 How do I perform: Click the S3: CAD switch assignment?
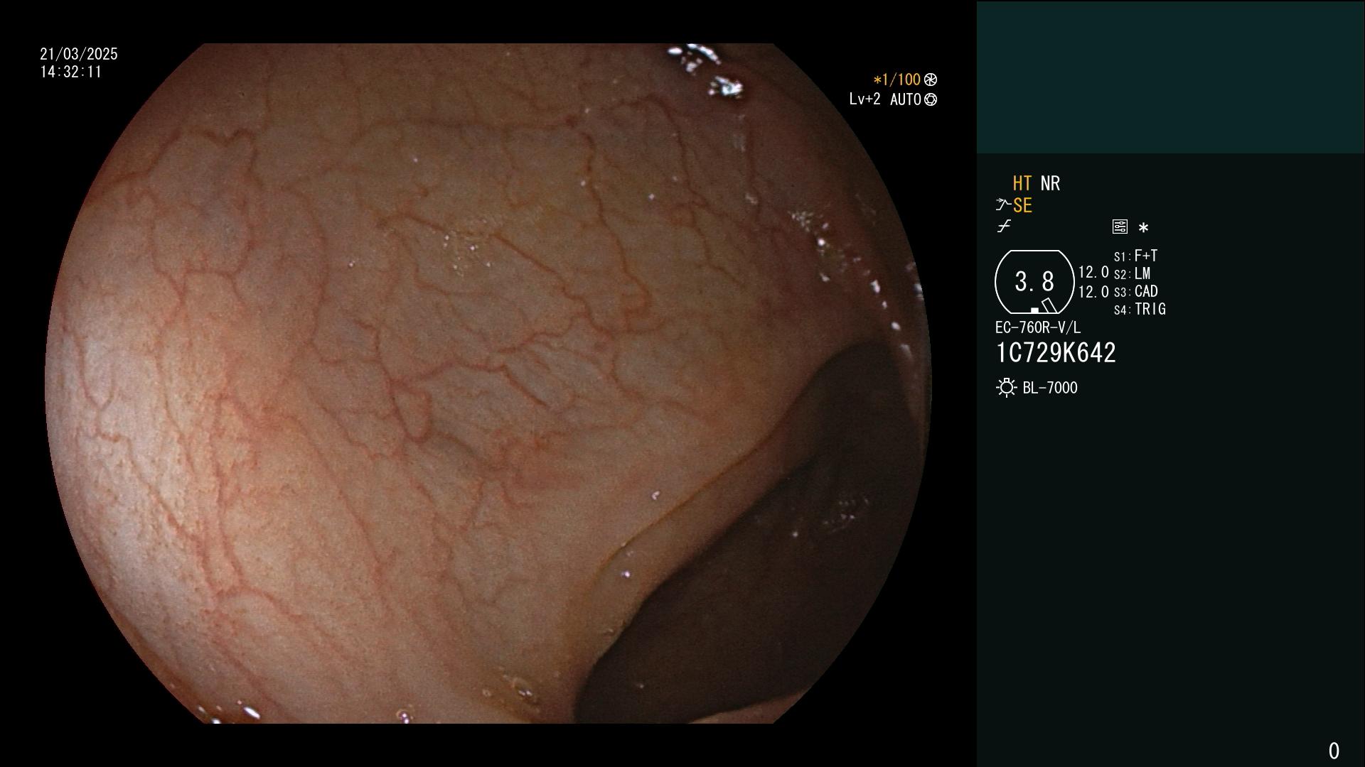click(1135, 291)
